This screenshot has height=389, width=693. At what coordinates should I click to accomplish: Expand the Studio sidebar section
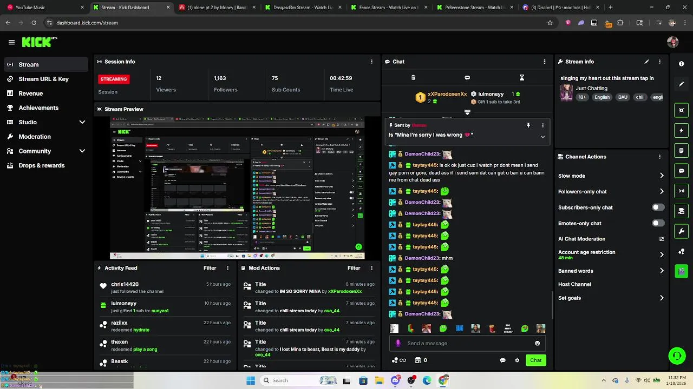pos(82,122)
